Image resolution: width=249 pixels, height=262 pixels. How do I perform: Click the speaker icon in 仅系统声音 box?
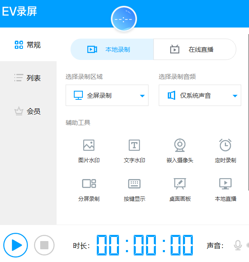click(171, 95)
